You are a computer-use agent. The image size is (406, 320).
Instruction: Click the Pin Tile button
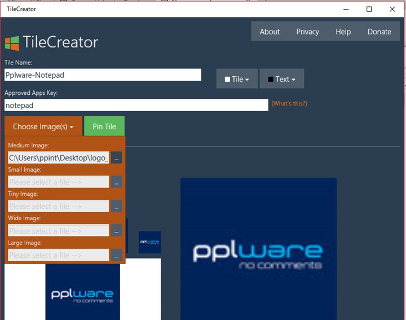(104, 126)
